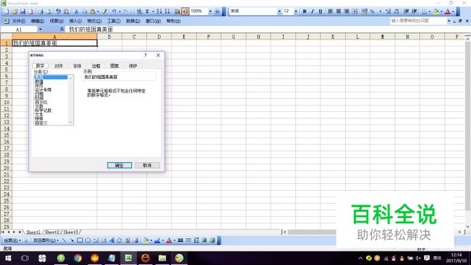
Task: Open file using the folder toolbar icon
Action: [14, 12]
